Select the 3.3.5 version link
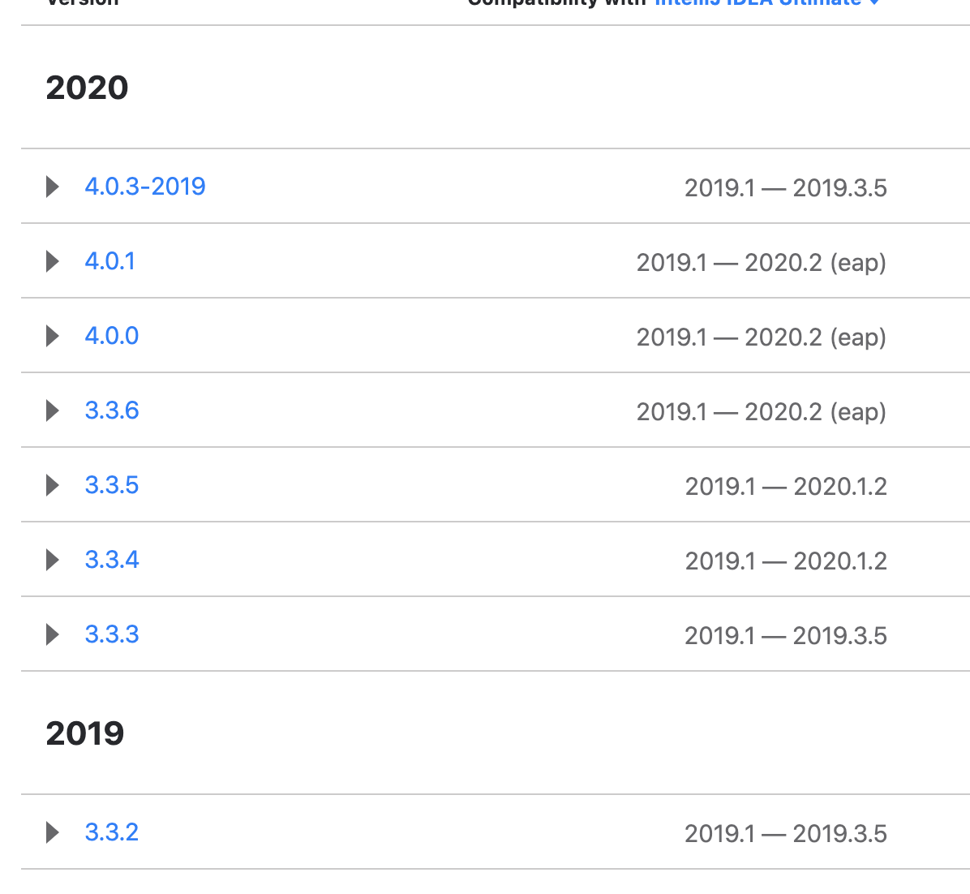 tap(112, 484)
